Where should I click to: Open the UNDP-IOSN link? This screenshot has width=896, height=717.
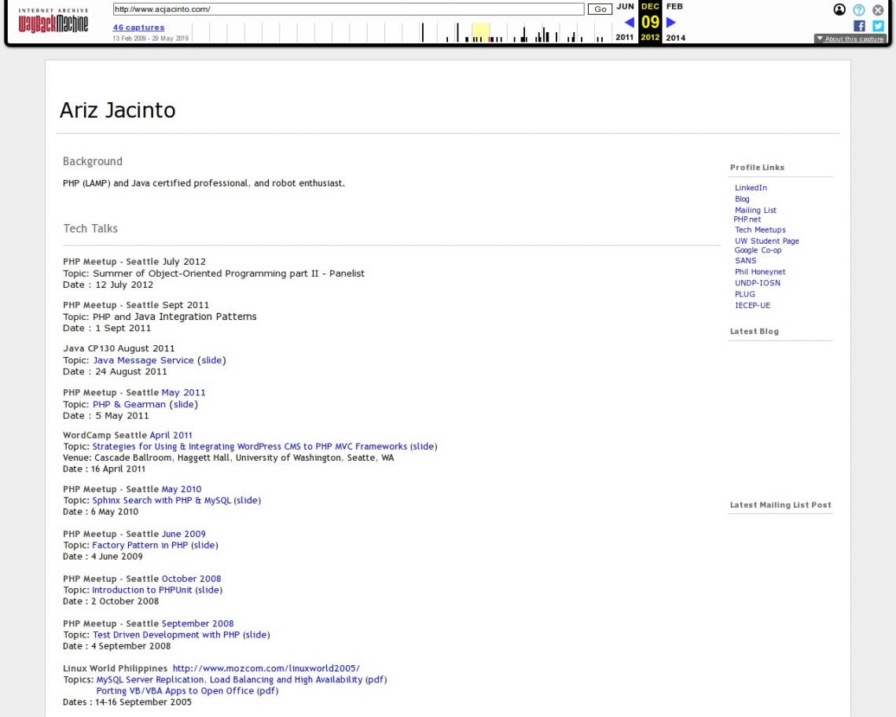[x=758, y=283]
